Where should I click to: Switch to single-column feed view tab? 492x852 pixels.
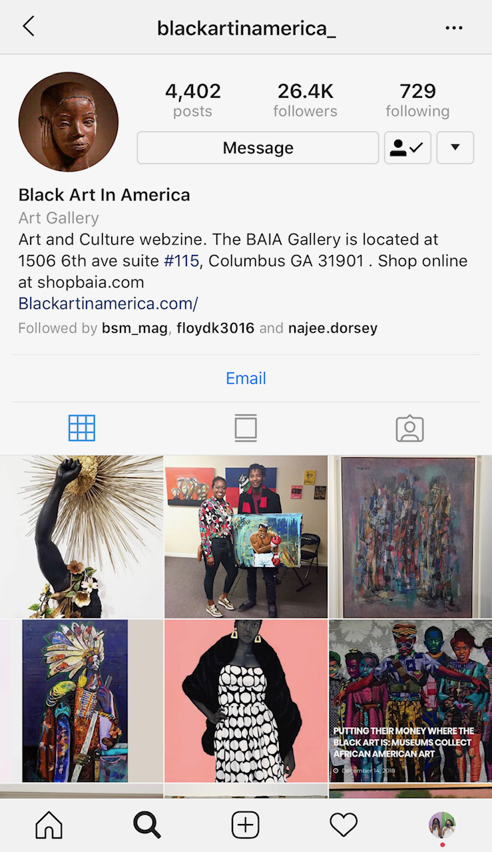coord(246,428)
